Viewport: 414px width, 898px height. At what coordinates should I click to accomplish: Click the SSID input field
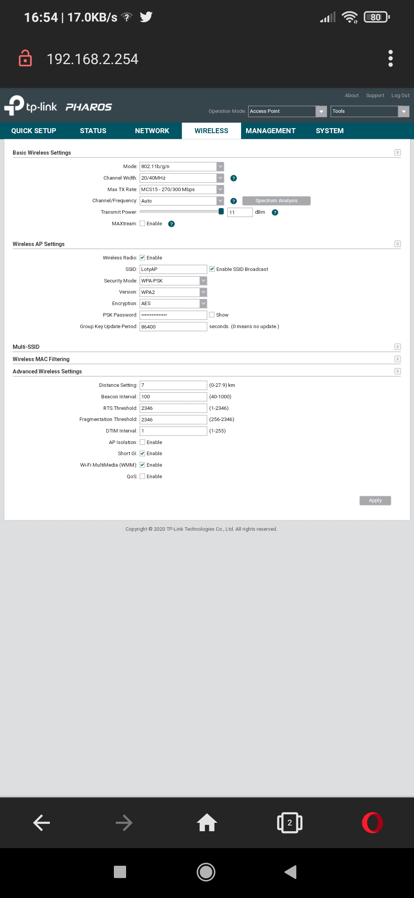[173, 269]
